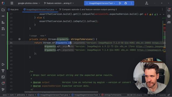Debug ImageMagickVersionTest with the bug icon
The height and width of the screenshot is (97, 172).
(126, 3)
